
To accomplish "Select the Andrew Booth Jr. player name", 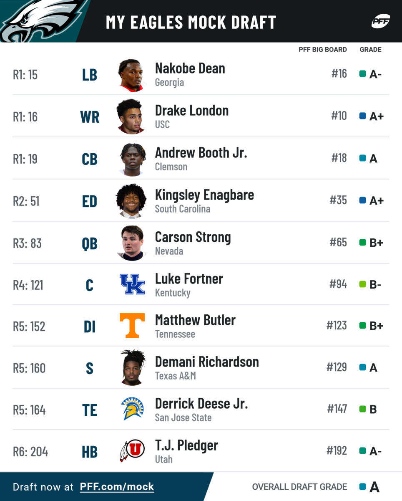I will pyautogui.click(x=201, y=153).
